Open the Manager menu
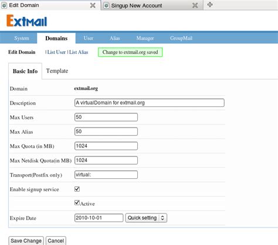Viewport: 278px width, 245px height. point(145,38)
